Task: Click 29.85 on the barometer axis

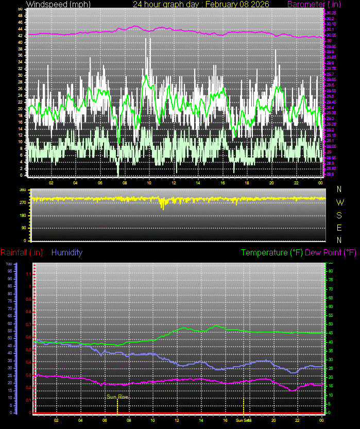Action: 331,58
